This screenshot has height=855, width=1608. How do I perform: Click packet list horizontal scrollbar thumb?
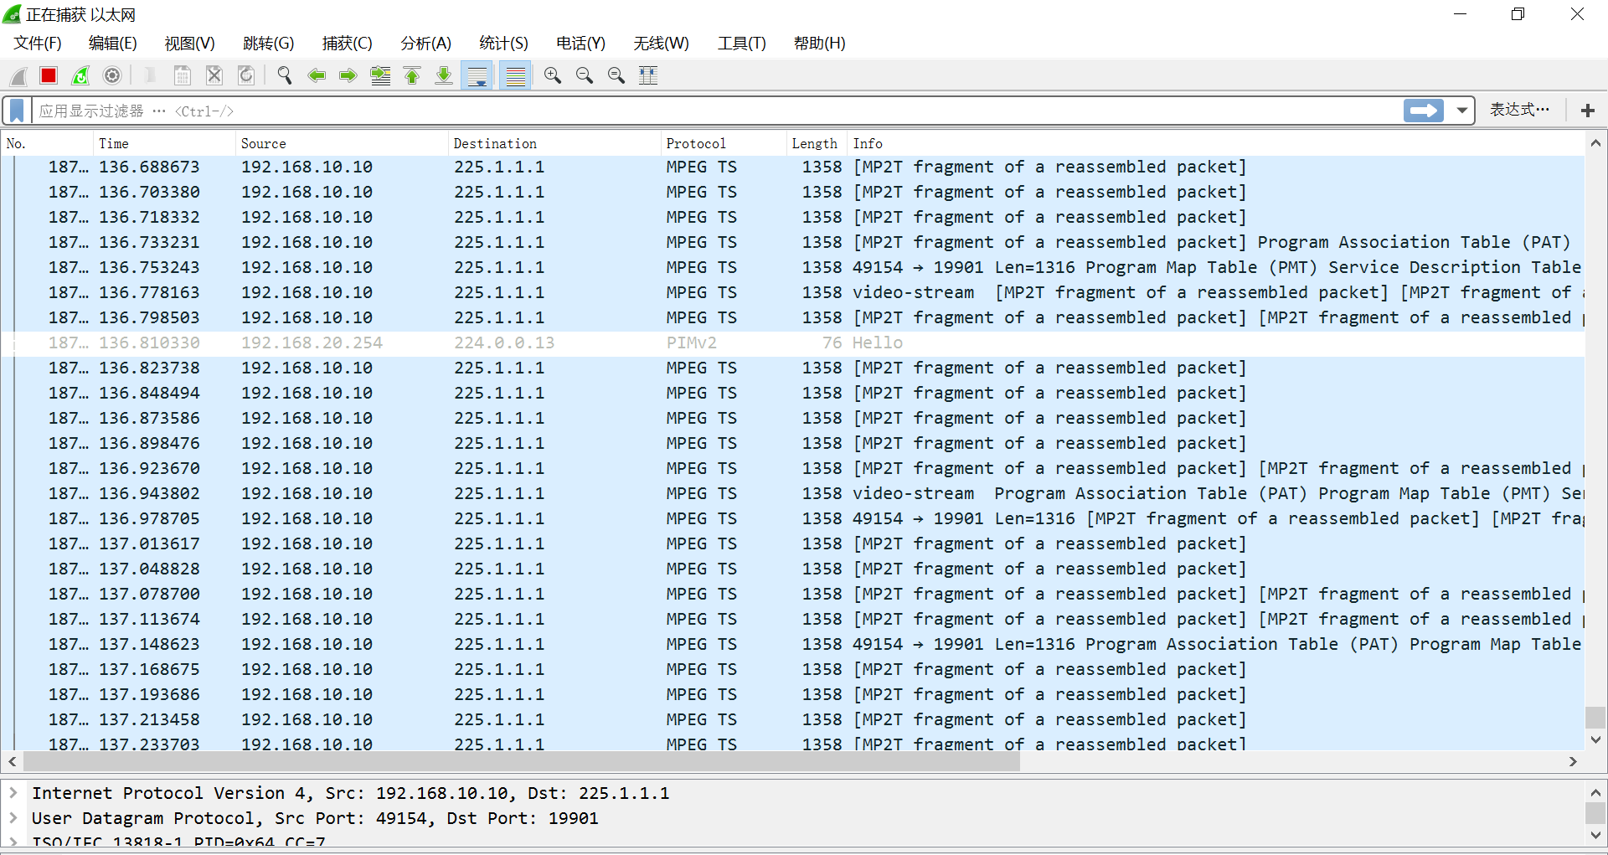point(522,761)
